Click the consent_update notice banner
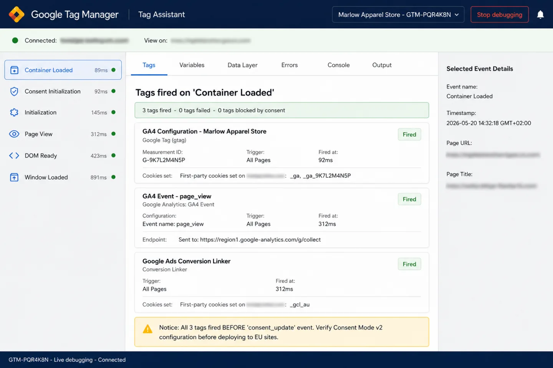Screen dimensions: 553x368 pos(281,332)
